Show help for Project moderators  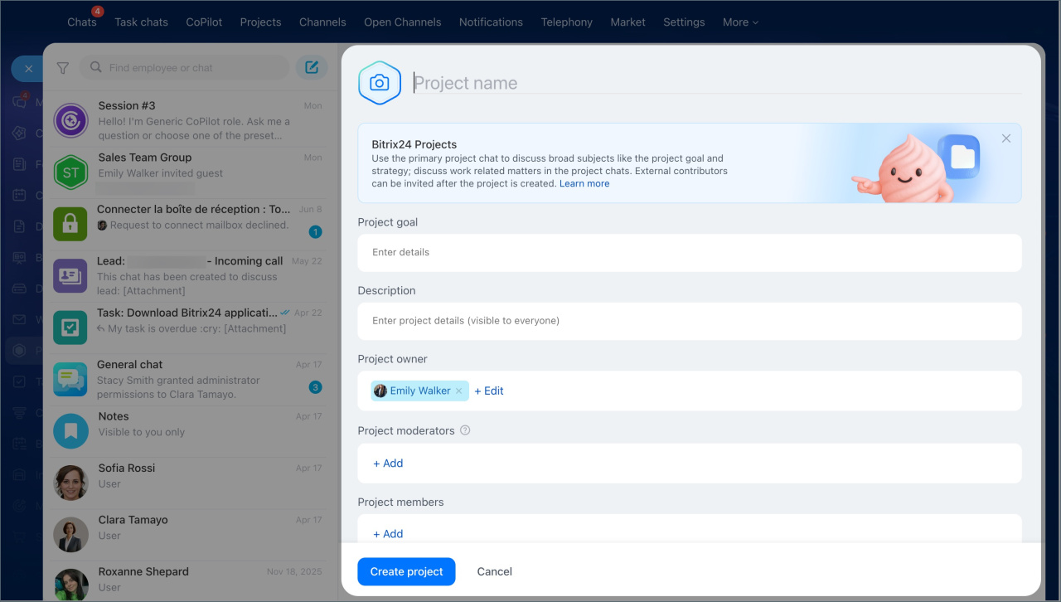click(x=465, y=430)
